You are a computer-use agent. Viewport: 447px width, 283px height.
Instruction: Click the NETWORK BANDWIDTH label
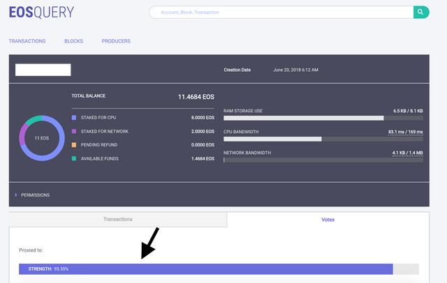coord(247,153)
